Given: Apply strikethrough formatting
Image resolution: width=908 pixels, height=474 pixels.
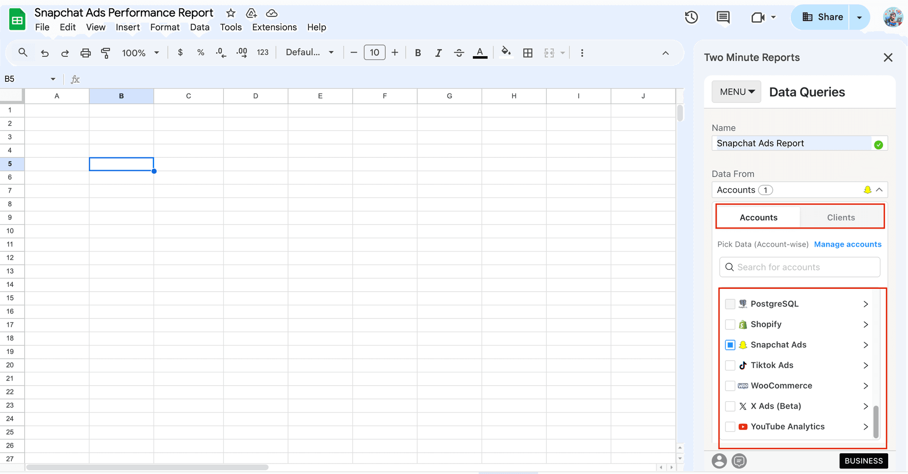Looking at the screenshot, I should coord(459,53).
